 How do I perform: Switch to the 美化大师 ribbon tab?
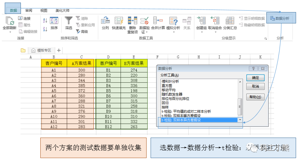(62, 11)
